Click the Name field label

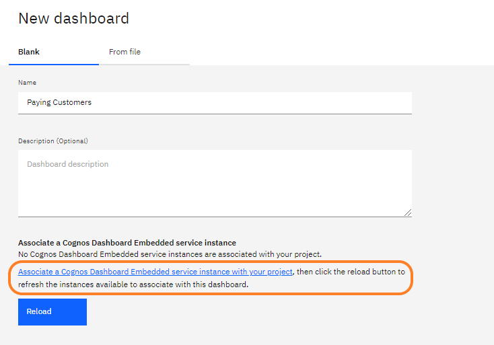coord(27,83)
